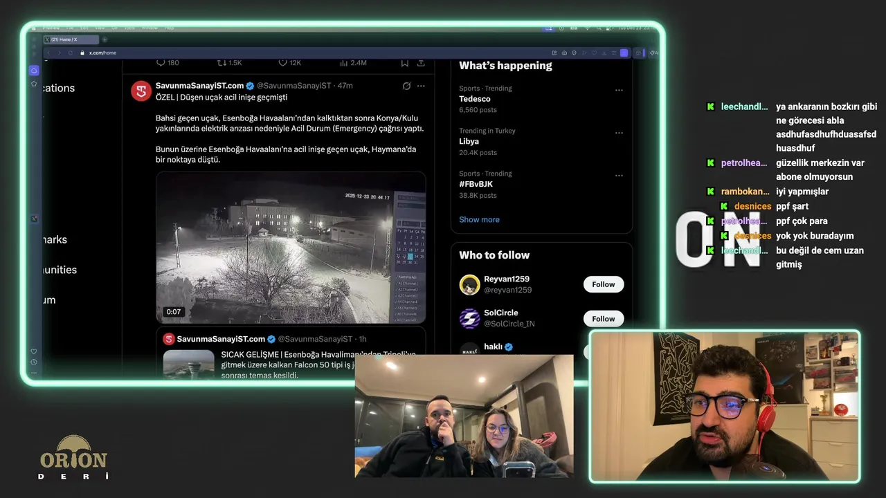
Task: Open quoted post SavunmaSanayiST avatar
Action: point(169,339)
